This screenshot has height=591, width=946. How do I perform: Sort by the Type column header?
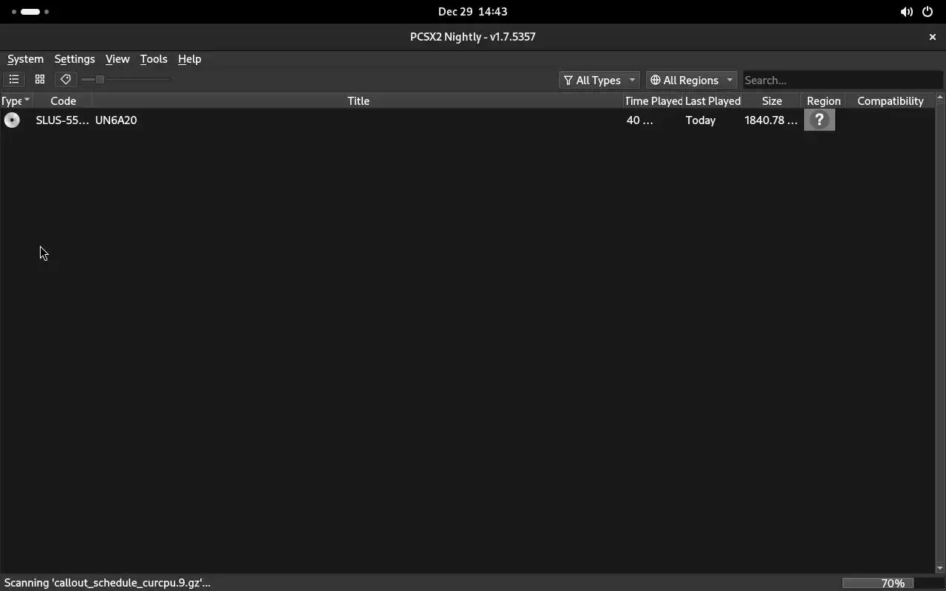[16, 100]
